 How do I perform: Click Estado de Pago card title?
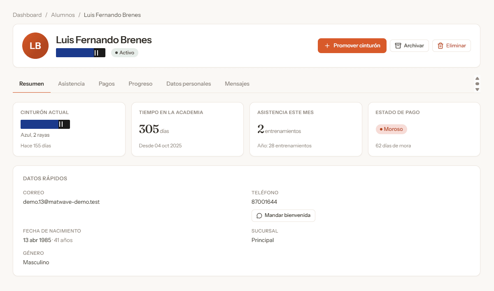(x=398, y=112)
